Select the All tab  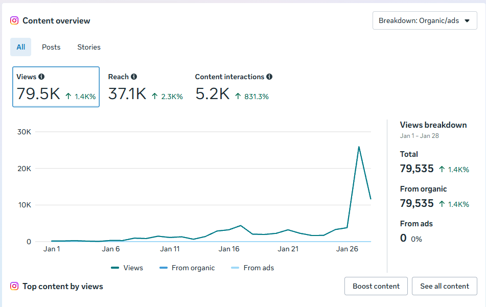click(x=21, y=47)
